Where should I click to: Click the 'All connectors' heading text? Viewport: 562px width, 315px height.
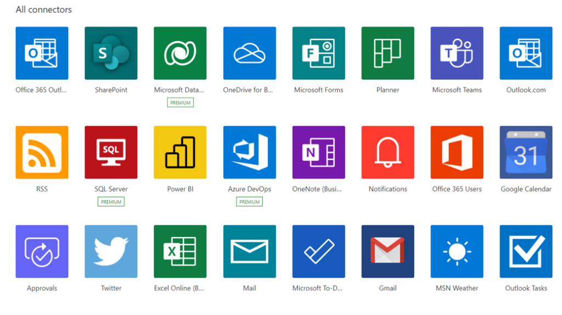(44, 10)
